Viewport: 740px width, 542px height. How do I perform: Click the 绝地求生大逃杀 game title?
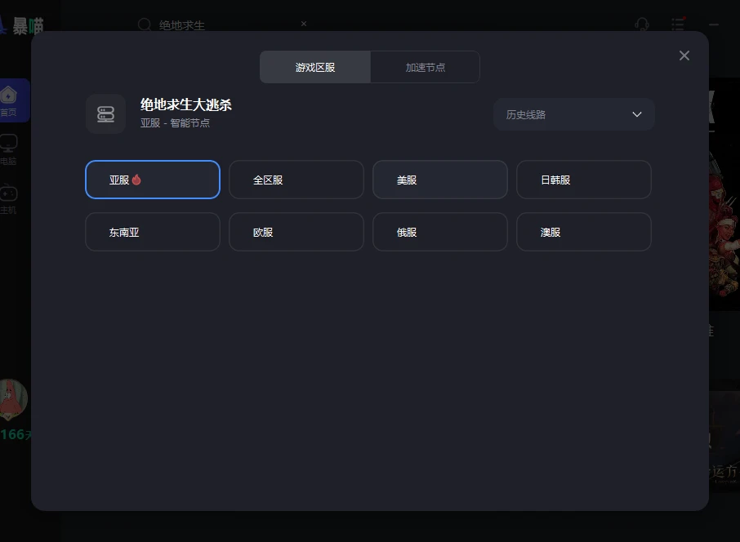186,104
